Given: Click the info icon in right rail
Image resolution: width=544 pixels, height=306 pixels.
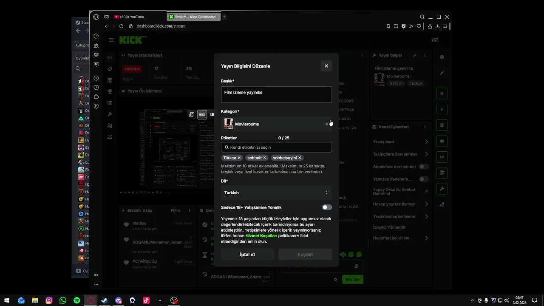Looking at the screenshot, I should (x=442, y=57).
